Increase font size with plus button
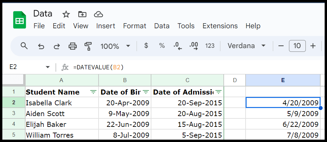The width and height of the screenshot is (327, 142). [x=313, y=46]
